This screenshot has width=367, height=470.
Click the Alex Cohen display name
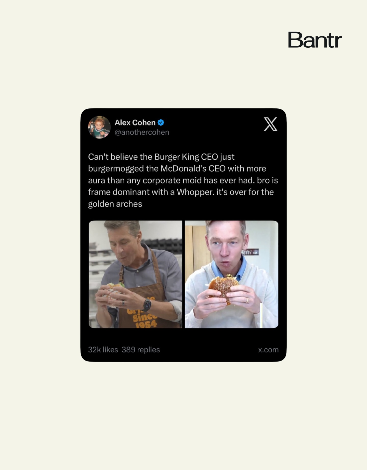pos(135,123)
